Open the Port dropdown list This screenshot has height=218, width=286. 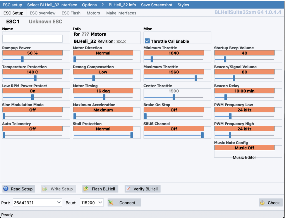pos(59,203)
